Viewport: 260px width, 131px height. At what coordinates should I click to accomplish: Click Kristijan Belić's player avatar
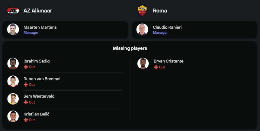pyautogui.click(x=13, y=117)
